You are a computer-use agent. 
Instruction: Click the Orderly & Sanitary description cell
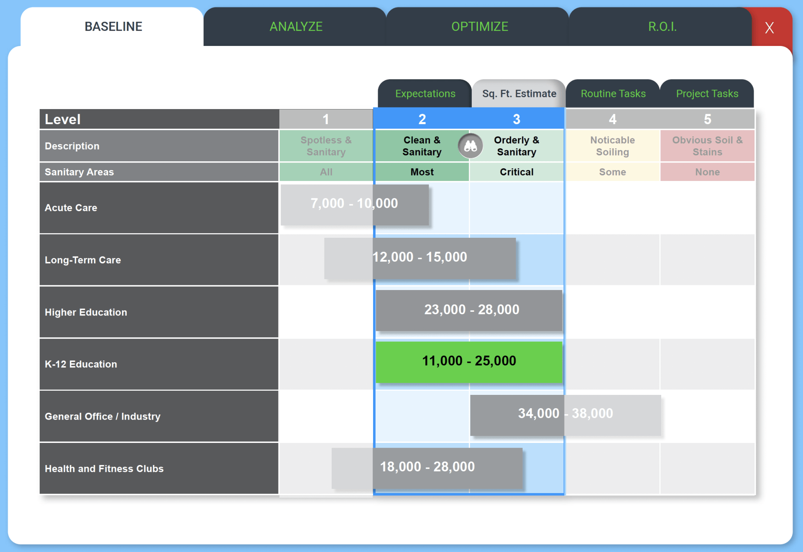(517, 146)
